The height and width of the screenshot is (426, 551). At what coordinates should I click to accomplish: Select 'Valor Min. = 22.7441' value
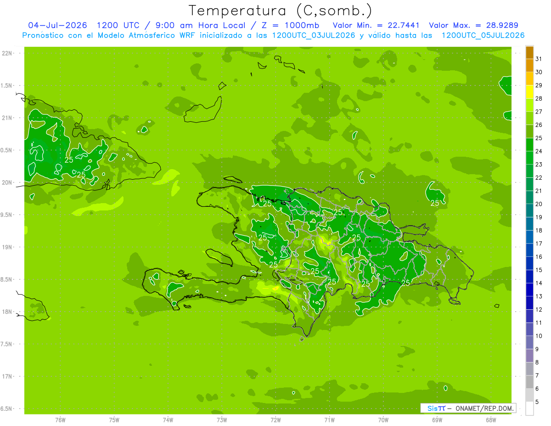pos(377,26)
